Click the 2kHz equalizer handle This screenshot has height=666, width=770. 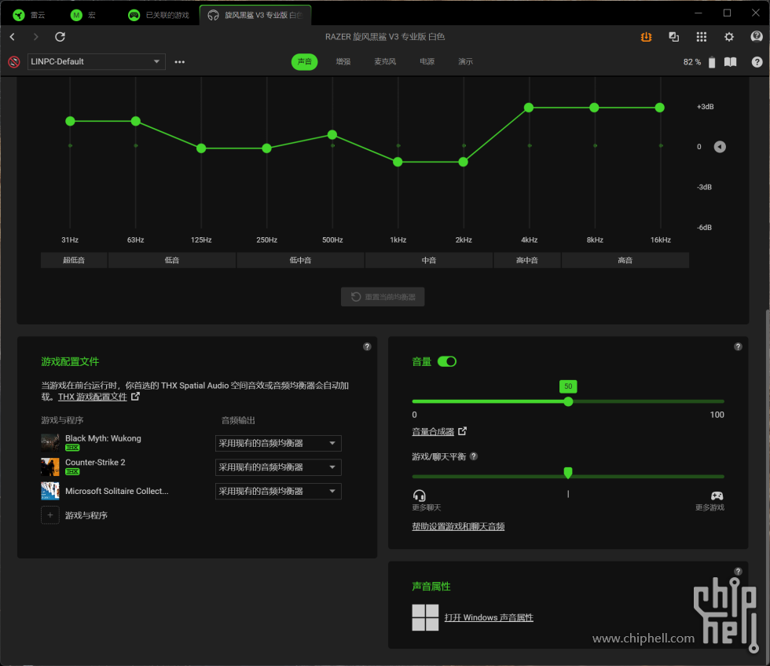tap(463, 162)
